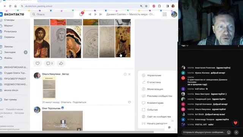Viewport: 243px width, 137px height.
Task: Open икона εἰκών community link
Action: [11, 90]
